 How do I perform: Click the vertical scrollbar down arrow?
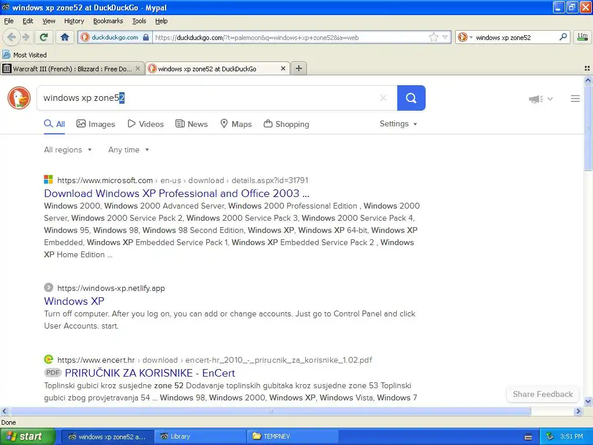[588, 402]
